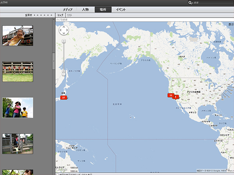Open the イベント tab
This screenshot has width=234, height=175.
121,10
